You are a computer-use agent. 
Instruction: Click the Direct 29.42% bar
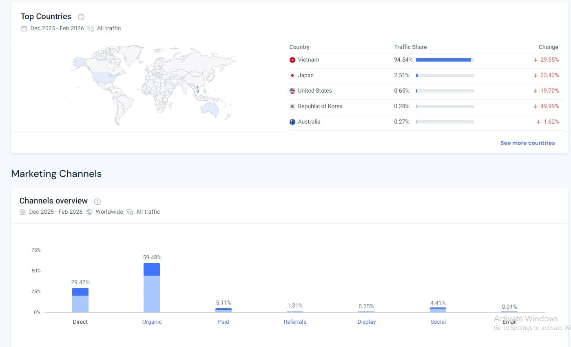point(80,300)
